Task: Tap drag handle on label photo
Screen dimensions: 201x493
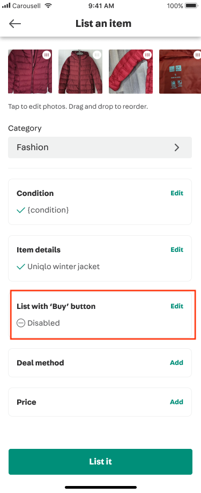Action: pyautogui.click(x=197, y=55)
